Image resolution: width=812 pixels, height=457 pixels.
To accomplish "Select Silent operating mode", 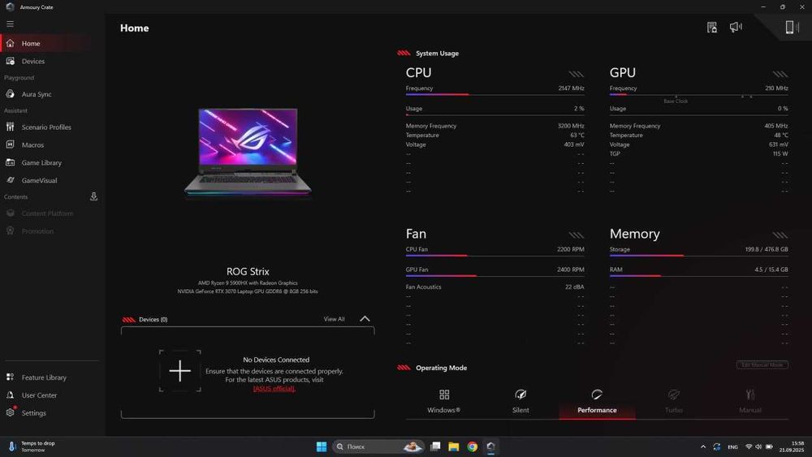I will pyautogui.click(x=520, y=402).
